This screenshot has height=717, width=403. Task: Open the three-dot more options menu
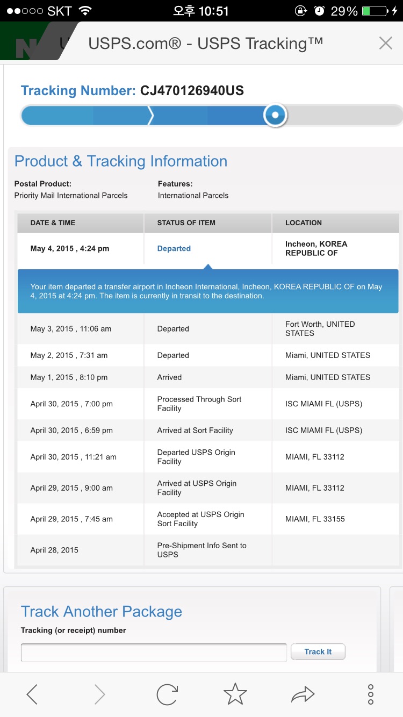coord(371,694)
